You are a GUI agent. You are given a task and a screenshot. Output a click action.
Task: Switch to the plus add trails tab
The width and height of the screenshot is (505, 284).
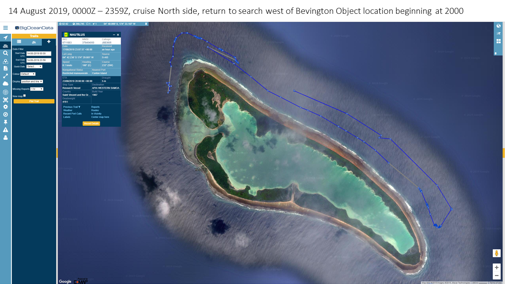(49, 41)
